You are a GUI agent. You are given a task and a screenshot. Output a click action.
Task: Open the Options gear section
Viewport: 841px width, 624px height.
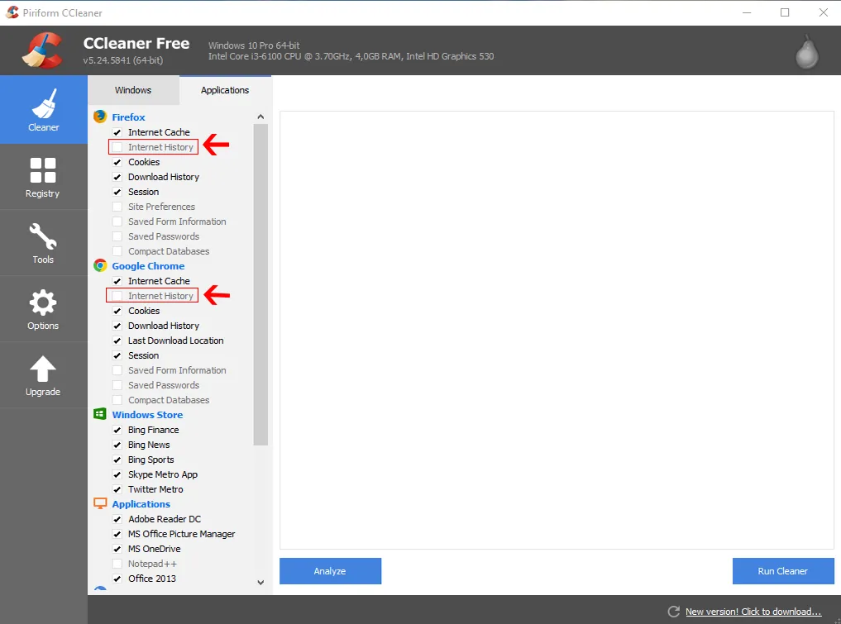[43, 308]
